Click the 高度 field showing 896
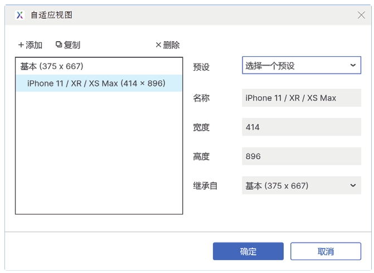This screenshot has height=273, width=374. (x=301, y=156)
